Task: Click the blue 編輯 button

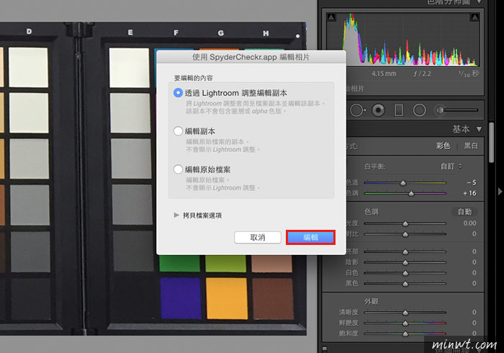Action: 310,237
